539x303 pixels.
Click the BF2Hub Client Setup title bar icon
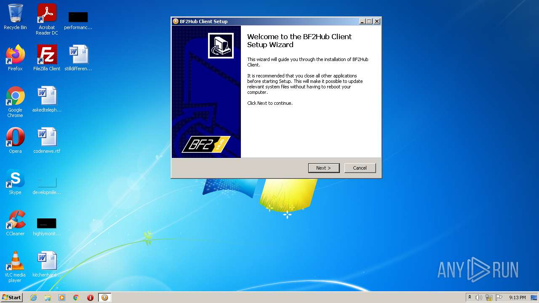coord(176,21)
